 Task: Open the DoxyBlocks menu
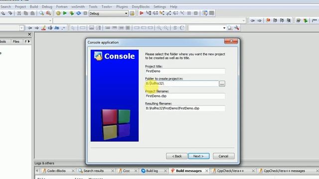coord(141,6)
